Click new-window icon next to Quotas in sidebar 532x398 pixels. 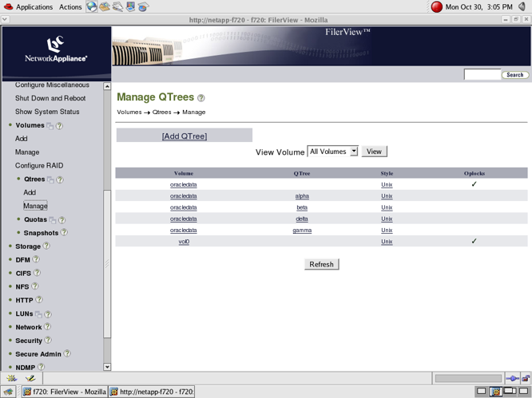[53, 220]
